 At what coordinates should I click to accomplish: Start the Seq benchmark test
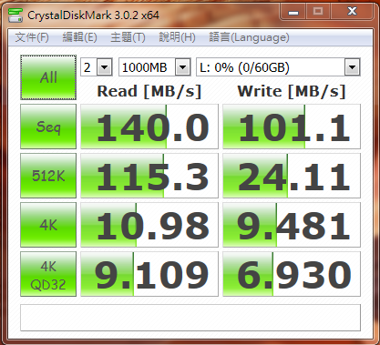[x=48, y=127]
